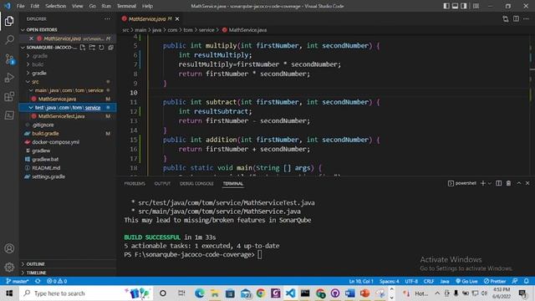Collapse the Open Editors section

tap(68, 30)
